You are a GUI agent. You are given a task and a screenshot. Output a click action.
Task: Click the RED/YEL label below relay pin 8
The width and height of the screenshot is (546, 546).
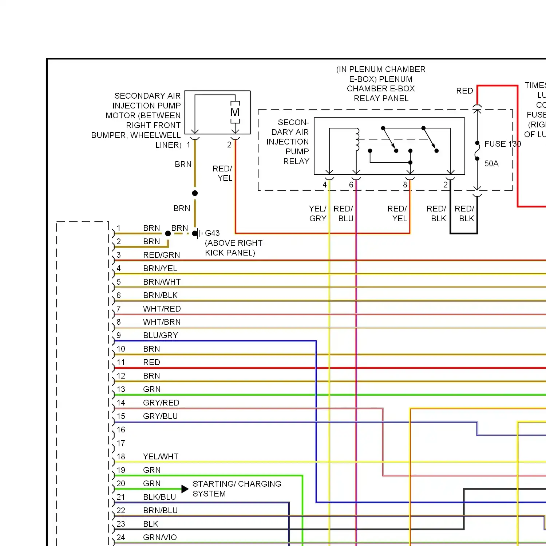point(397,213)
